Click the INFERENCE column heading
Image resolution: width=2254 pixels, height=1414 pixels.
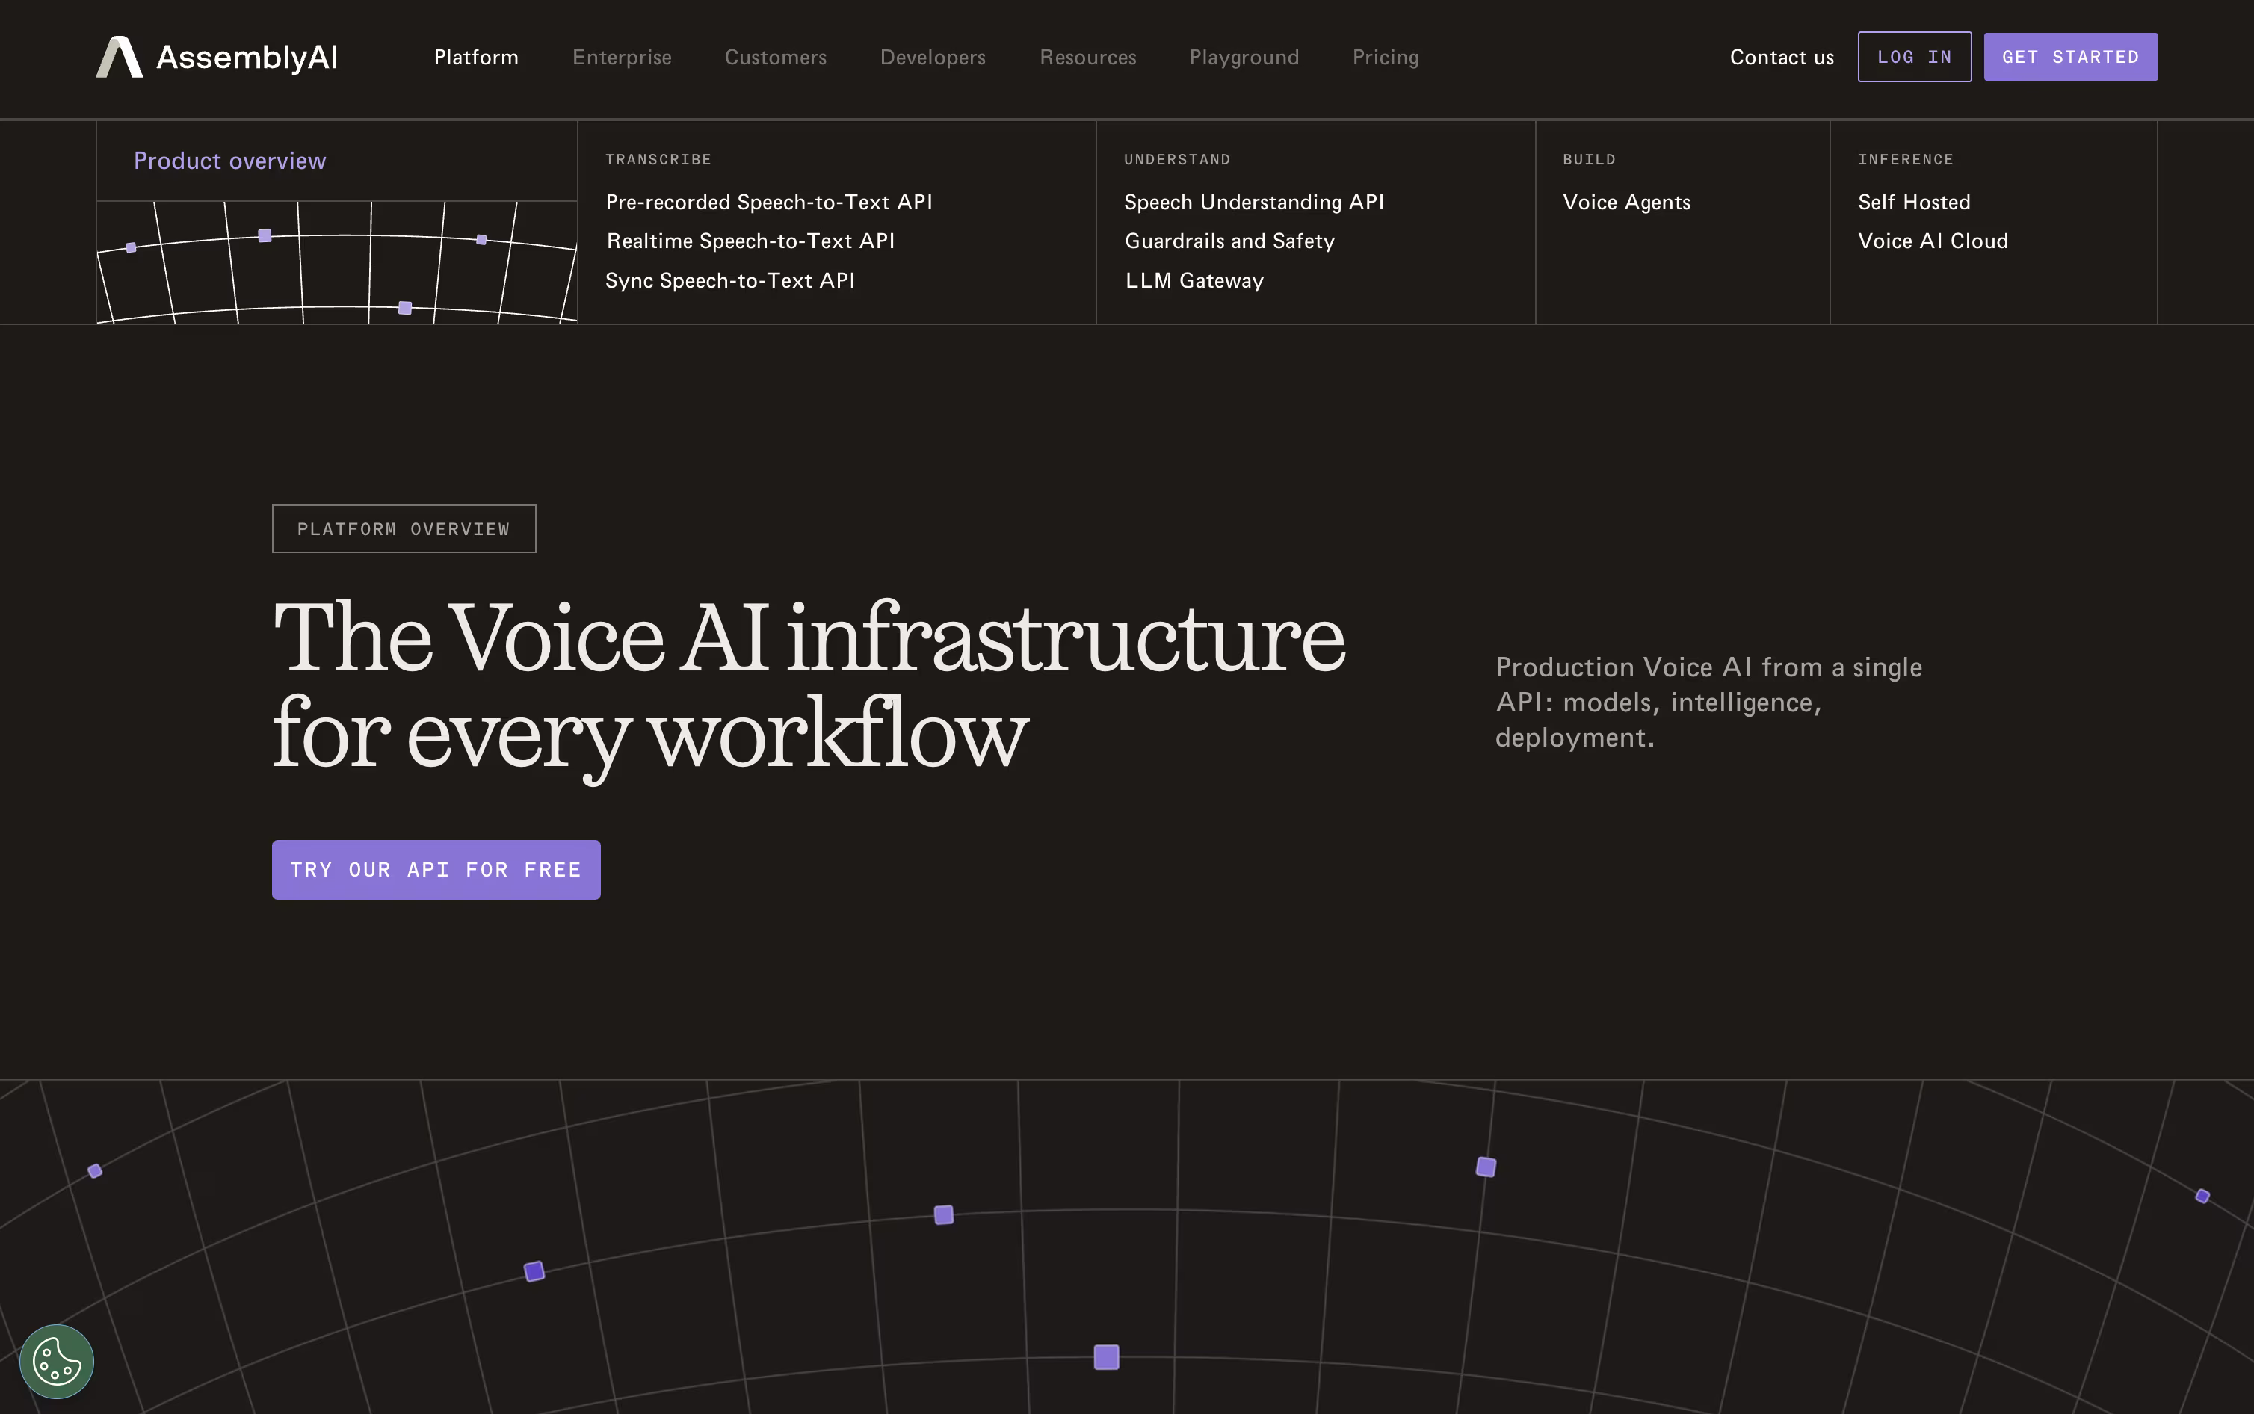[1905, 160]
